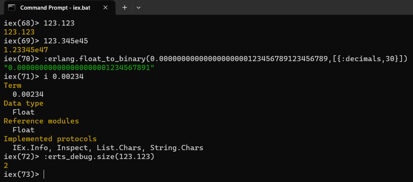Click the 'Implemented protocols' heading
The height and width of the screenshot is (182, 413).
click(x=50, y=139)
